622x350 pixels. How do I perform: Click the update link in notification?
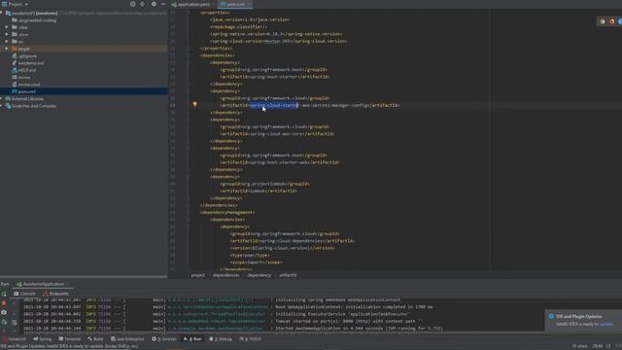click(606, 324)
